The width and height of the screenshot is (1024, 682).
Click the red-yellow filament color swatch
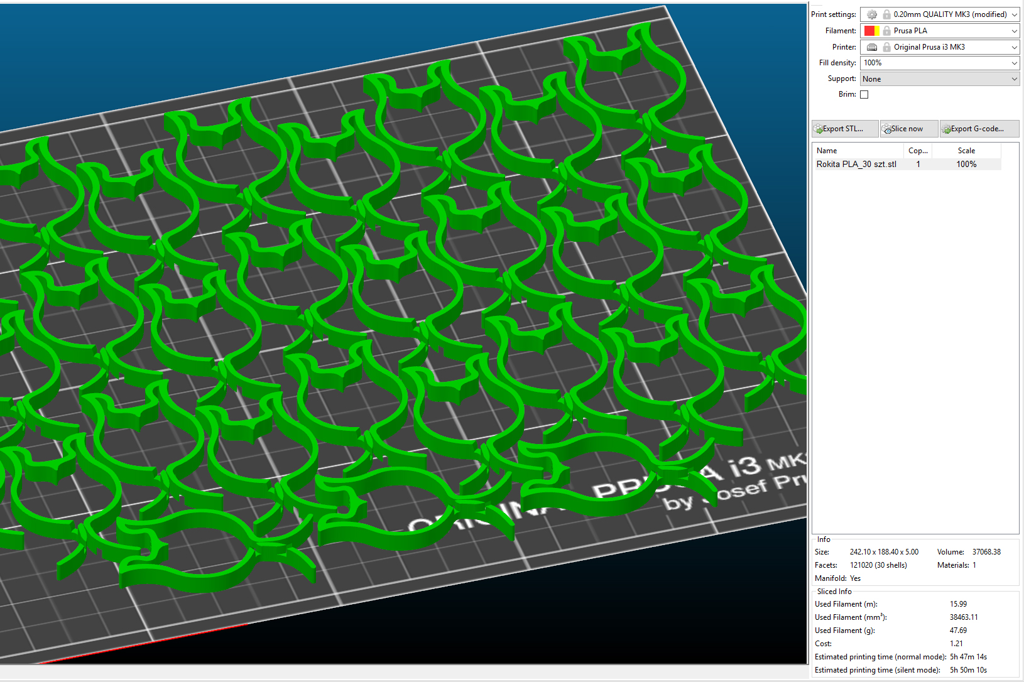point(871,31)
